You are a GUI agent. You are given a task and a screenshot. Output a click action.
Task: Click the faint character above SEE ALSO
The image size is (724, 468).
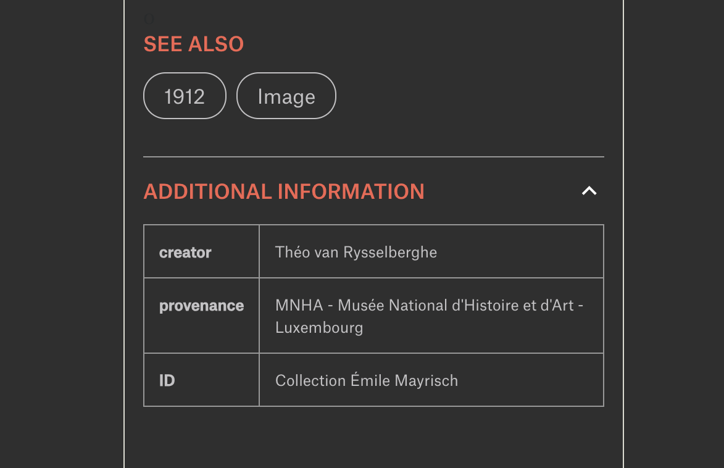[x=149, y=19]
